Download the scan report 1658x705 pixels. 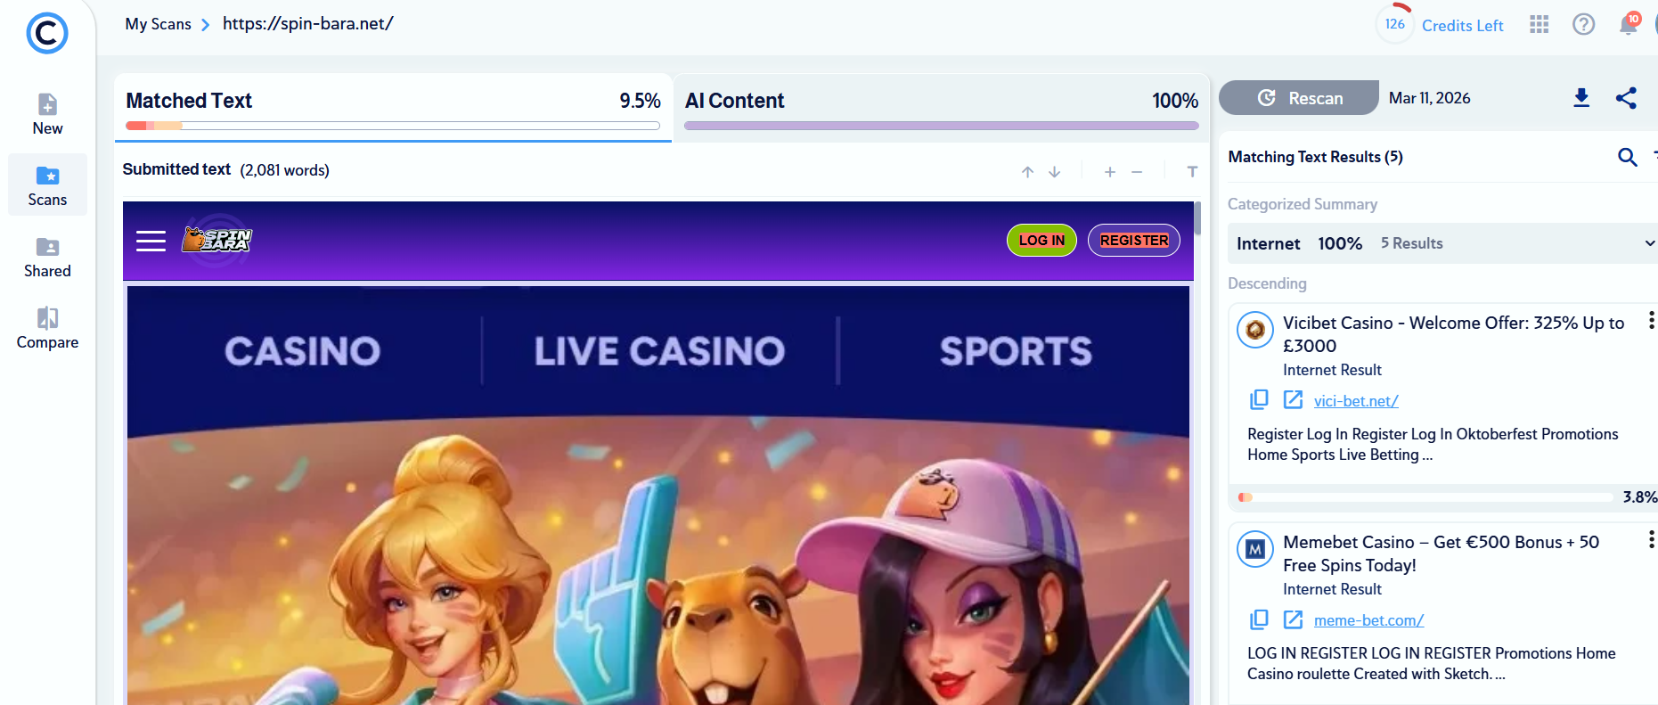[1581, 98]
